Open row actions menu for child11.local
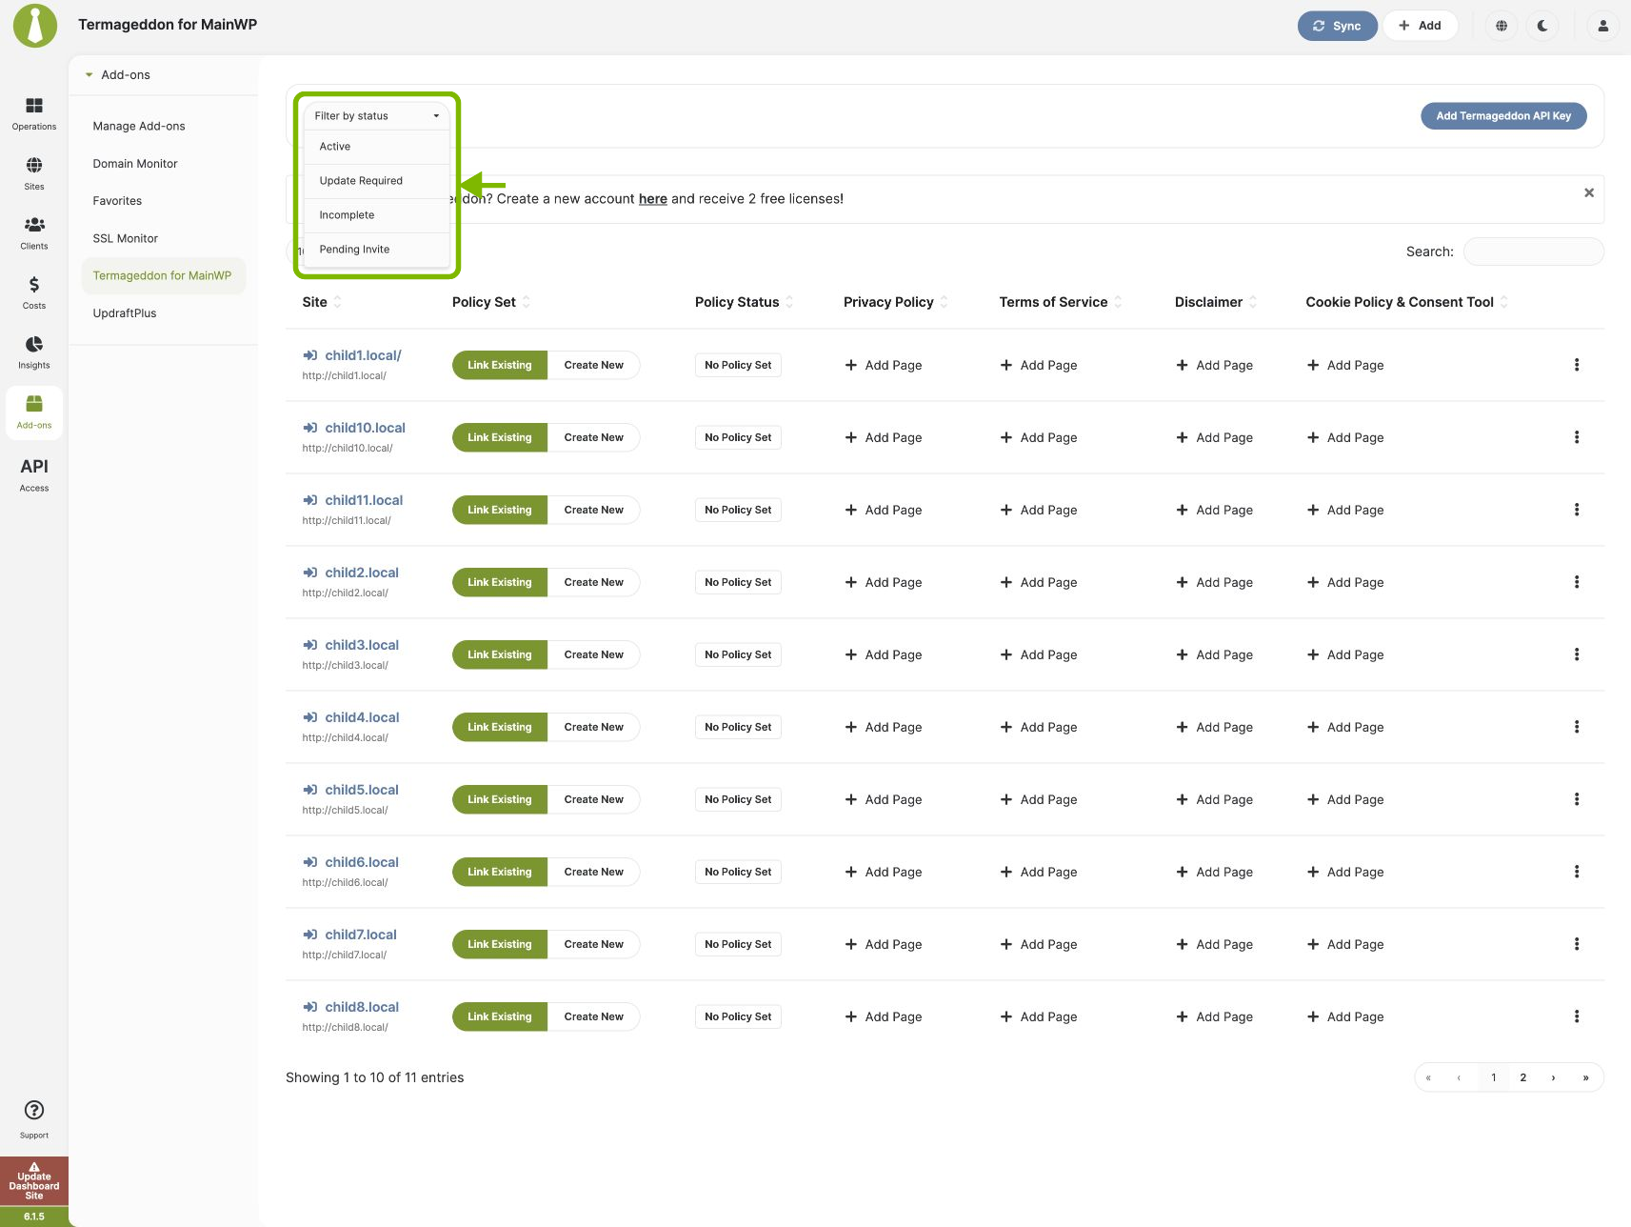Screen dimensions: 1631x1227 tap(1577, 510)
